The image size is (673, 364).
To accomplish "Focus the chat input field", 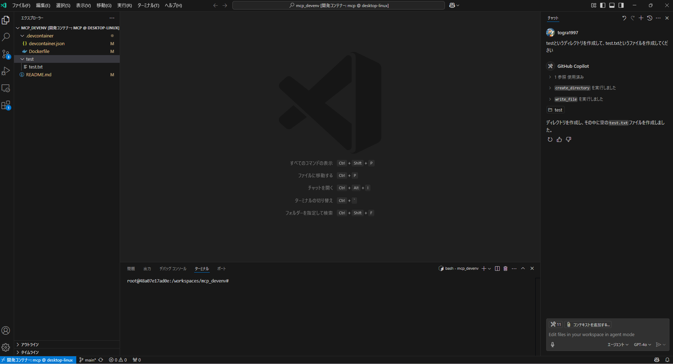I will click(607, 335).
